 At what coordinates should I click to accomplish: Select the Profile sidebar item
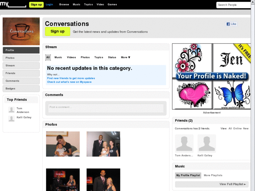tap(21, 50)
